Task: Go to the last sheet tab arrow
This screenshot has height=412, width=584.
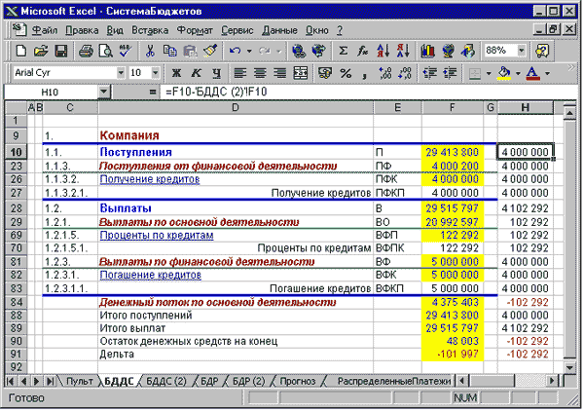Action: [x=50, y=381]
